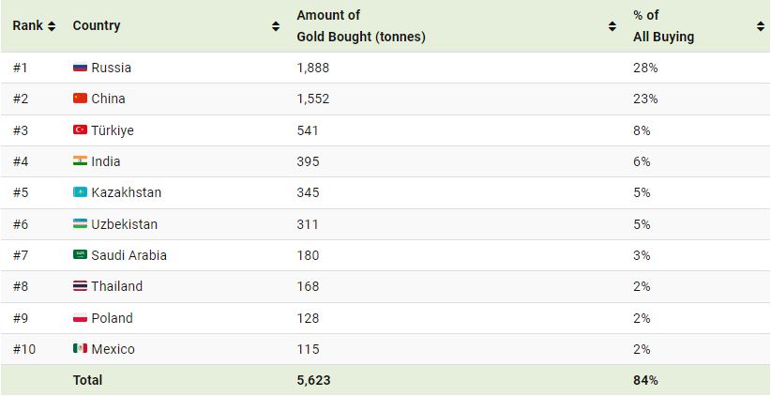
Task: Sort by % of All Buying arrows
Action: coord(760,26)
